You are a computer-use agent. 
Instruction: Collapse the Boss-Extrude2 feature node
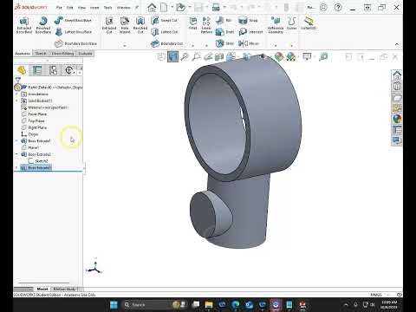click(16, 154)
